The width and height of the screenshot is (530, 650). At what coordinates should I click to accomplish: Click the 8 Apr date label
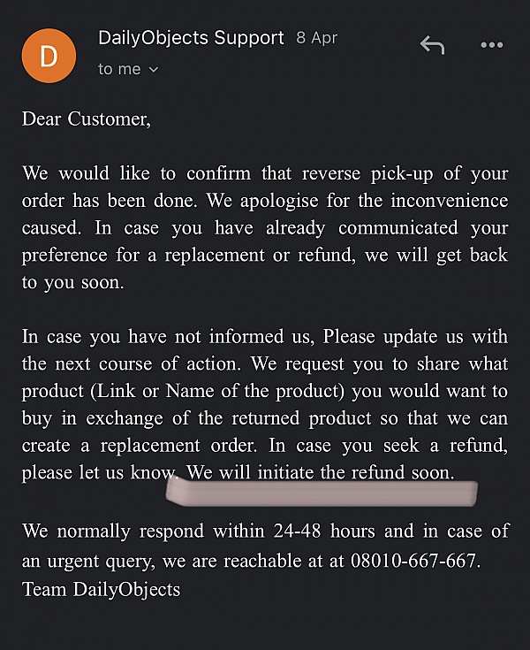click(316, 39)
